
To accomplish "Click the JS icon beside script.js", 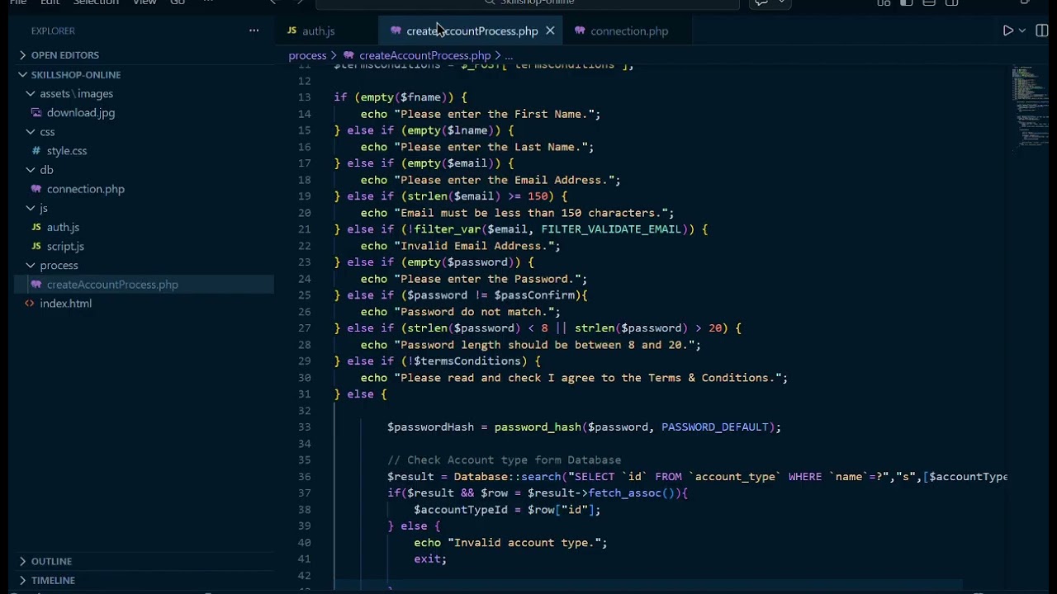I will coord(36,246).
